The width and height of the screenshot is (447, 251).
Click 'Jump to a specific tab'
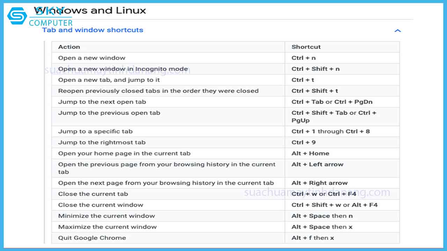pos(95,131)
